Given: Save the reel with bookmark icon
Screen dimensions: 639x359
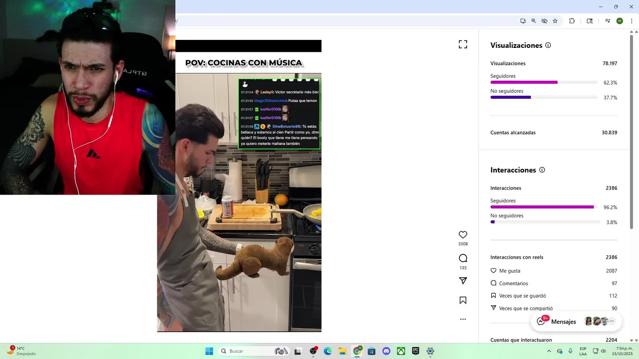Looking at the screenshot, I should [x=463, y=300].
